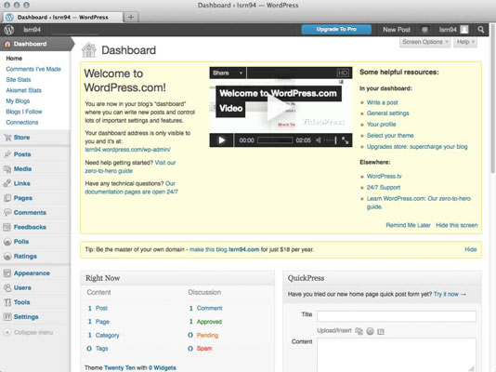Viewport: 496px width, 372px height.
Task: Click the Try it now link
Action: click(450, 294)
